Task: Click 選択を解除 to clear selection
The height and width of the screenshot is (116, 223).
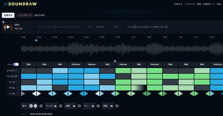Action: (39, 15)
